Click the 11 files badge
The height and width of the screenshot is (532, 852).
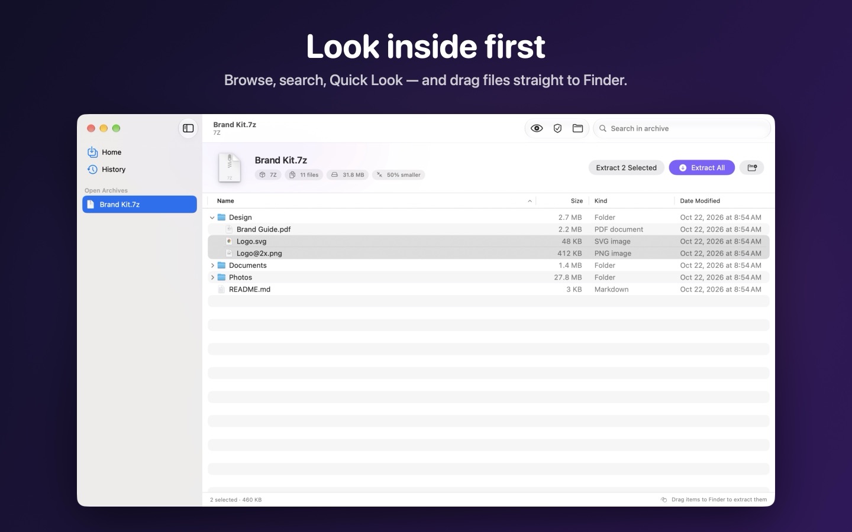click(304, 175)
